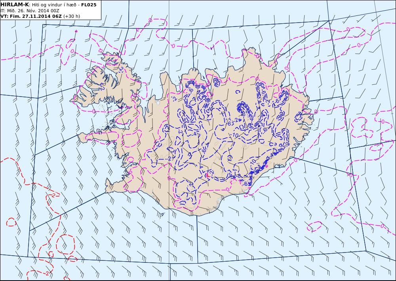This screenshot has height=281, width=396.
Task: Click the 'VT: Fim. 27.11.2014 06Z (+30 h)' line
Action: (40, 16)
